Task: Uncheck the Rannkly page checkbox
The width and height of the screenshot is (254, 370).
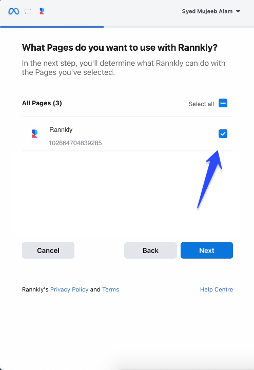Action: [x=223, y=134]
